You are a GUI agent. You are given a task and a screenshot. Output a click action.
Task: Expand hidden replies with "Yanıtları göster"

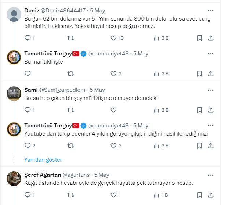click(x=43, y=160)
